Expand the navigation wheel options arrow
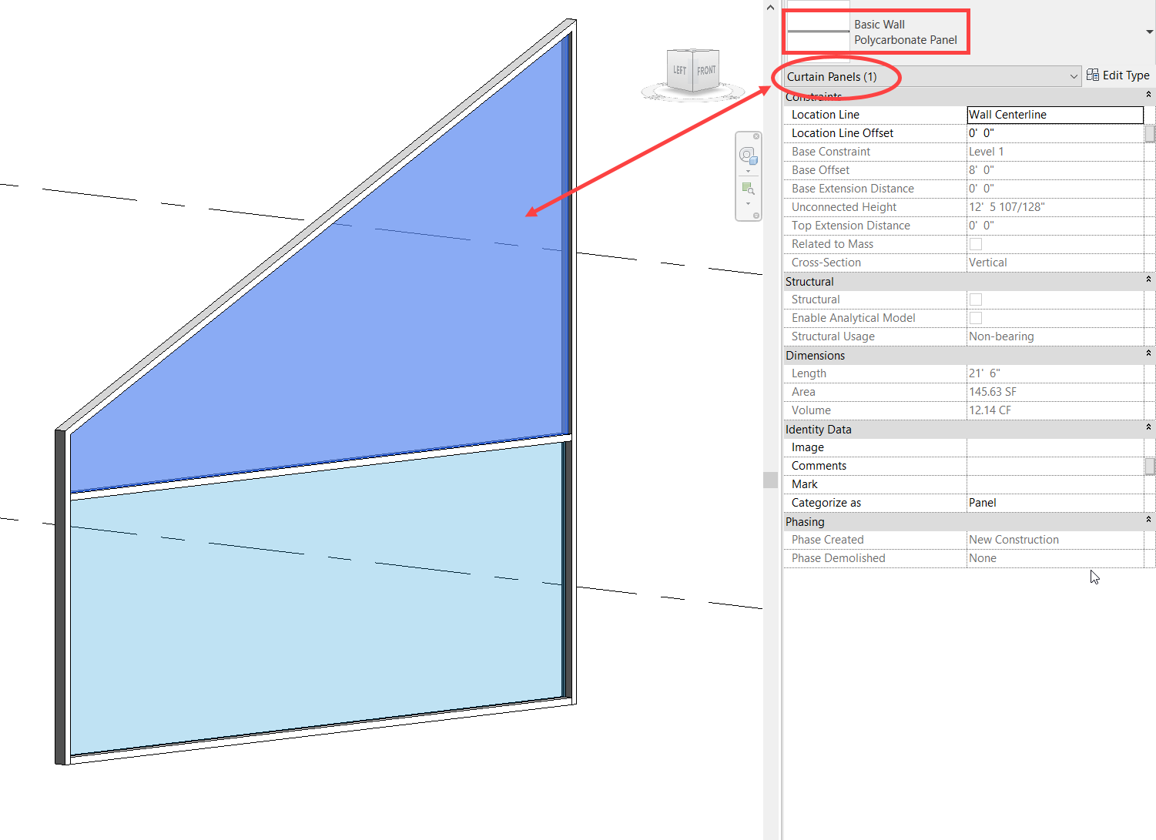This screenshot has width=1156, height=840. pyautogui.click(x=748, y=171)
